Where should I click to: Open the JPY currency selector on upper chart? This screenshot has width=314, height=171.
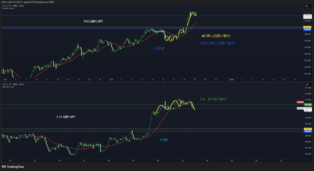coord(306,6)
